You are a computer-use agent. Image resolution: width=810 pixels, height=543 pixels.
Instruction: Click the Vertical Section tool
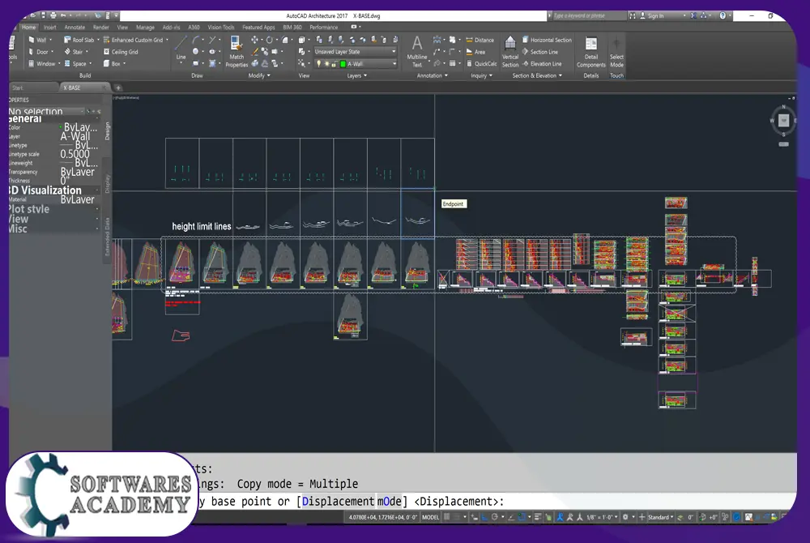tap(509, 52)
